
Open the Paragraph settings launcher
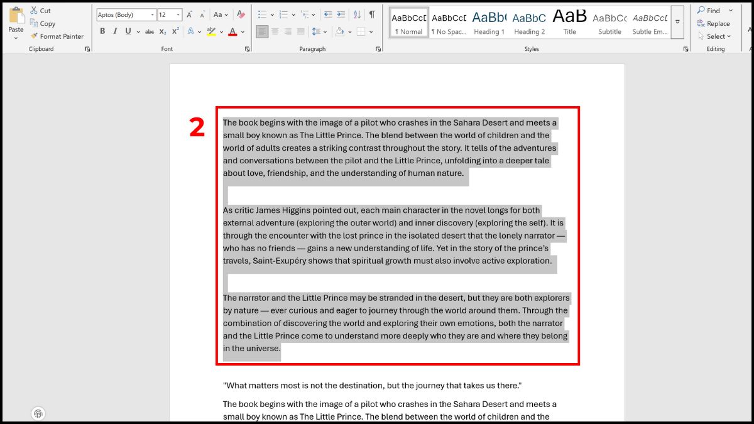point(378,49)
